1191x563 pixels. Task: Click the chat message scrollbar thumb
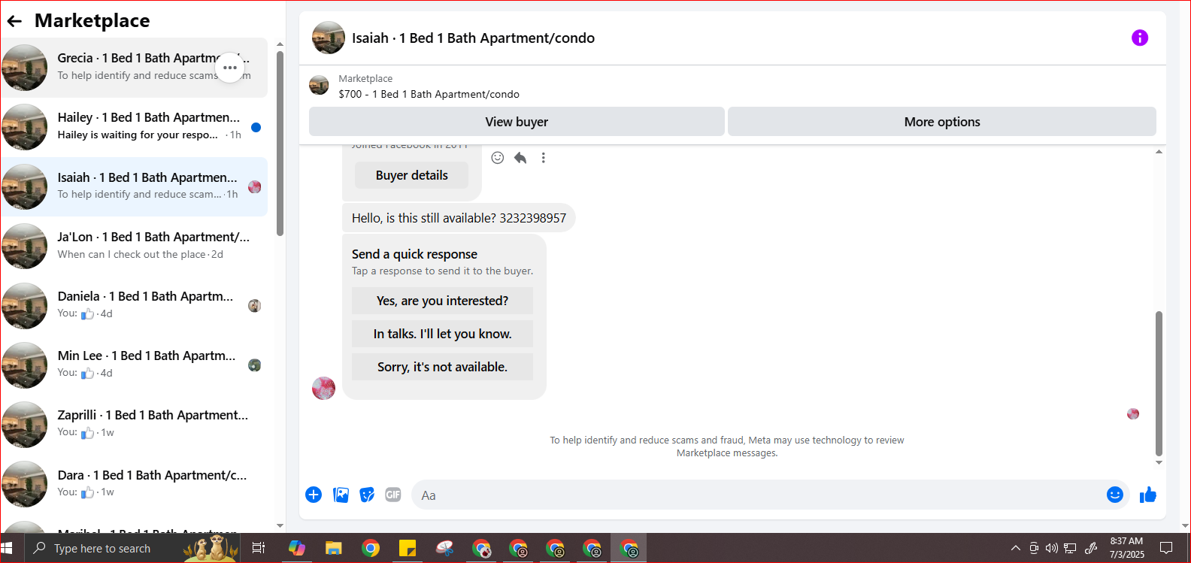point(1159,383)
